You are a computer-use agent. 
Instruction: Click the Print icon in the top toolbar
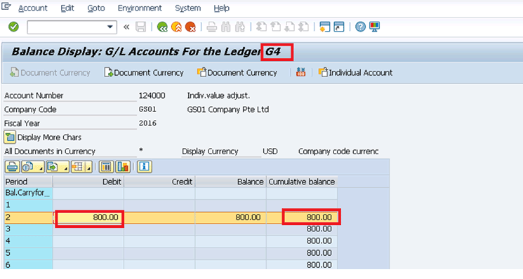211,27
